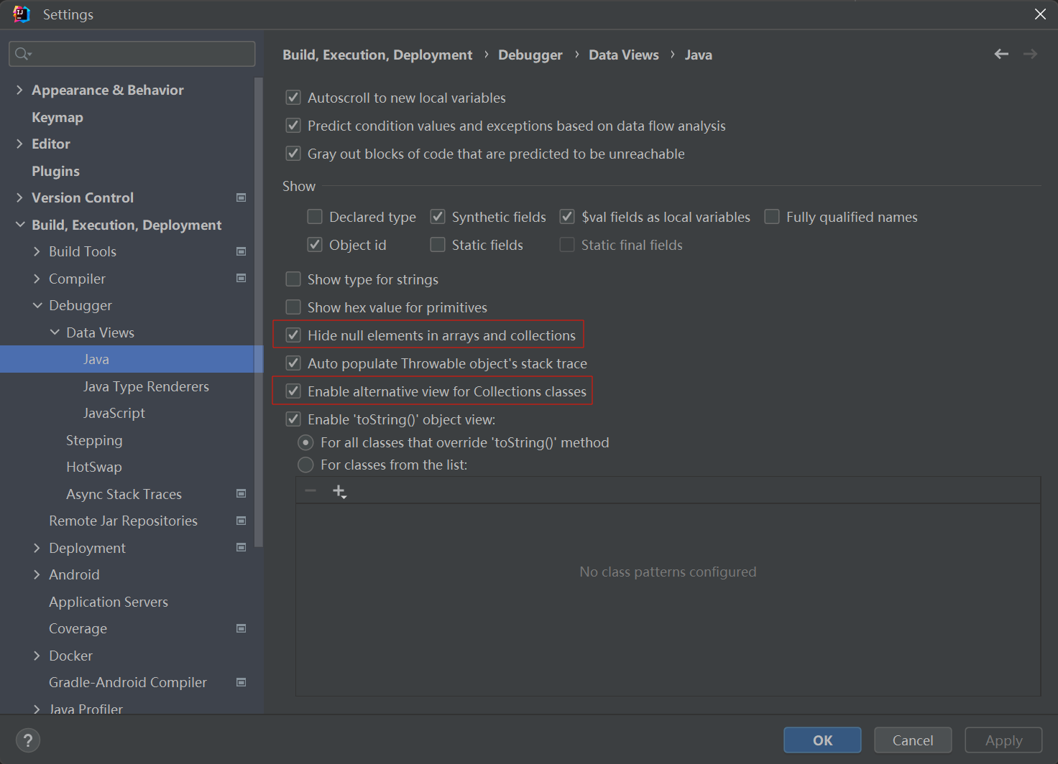Disable Synthetic fields checkbox
1058x764 pixels.
[x=438, y=216]
